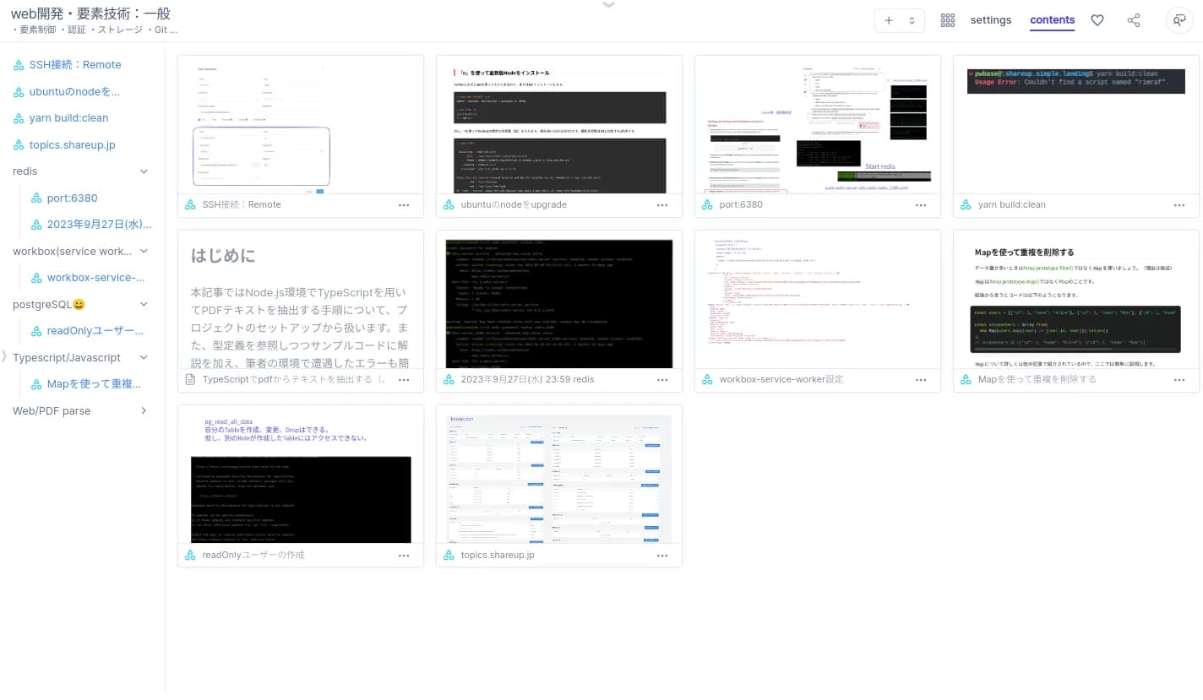
Task: Click the document icon beside TypeScriptでpdf card title
Action: (190, 380)
